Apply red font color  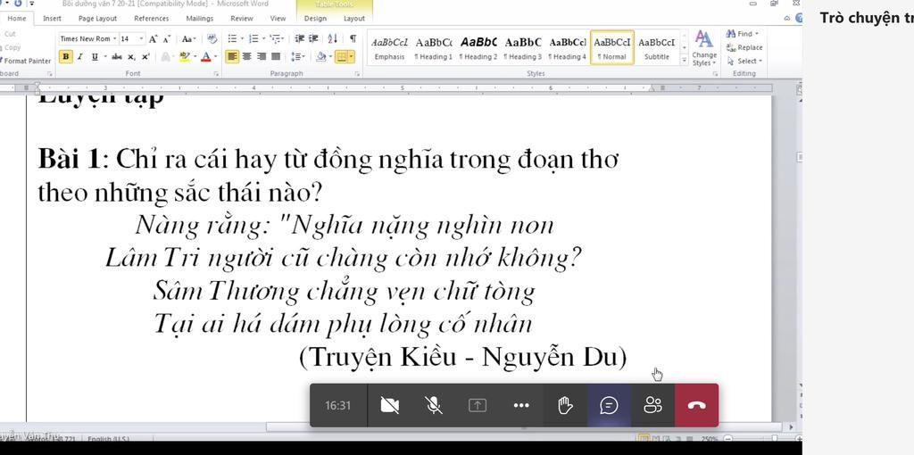(x=206, y=56)
